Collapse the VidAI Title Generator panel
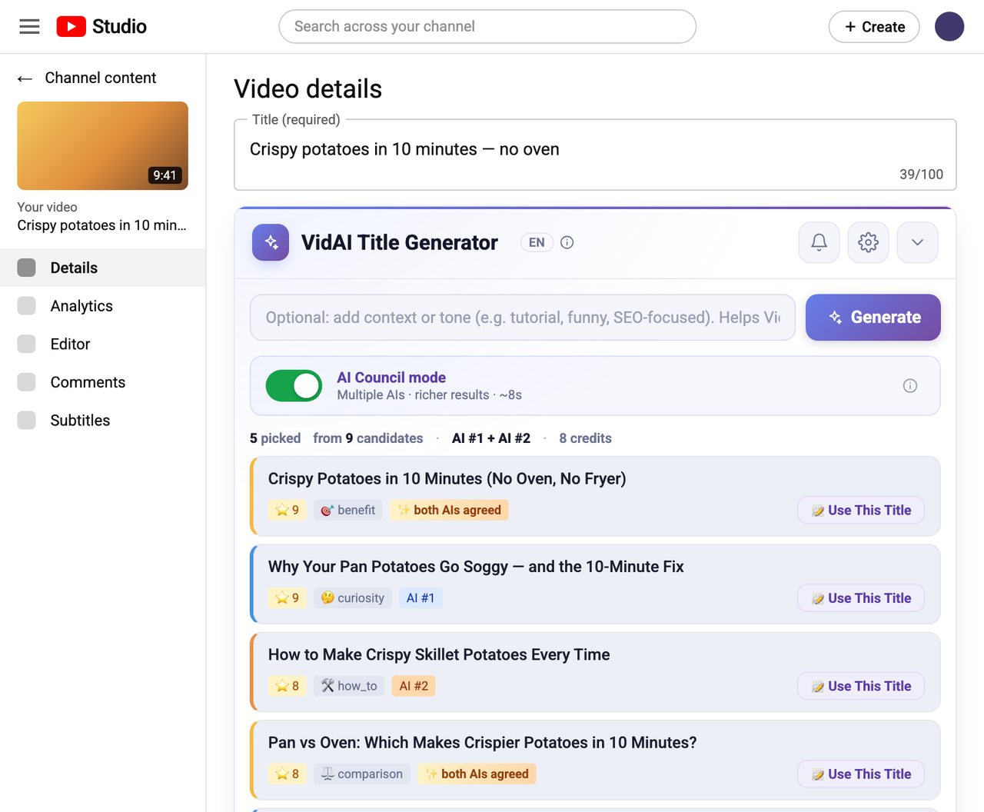The width and height of the screenshot is (984, 812). point(917,242)
